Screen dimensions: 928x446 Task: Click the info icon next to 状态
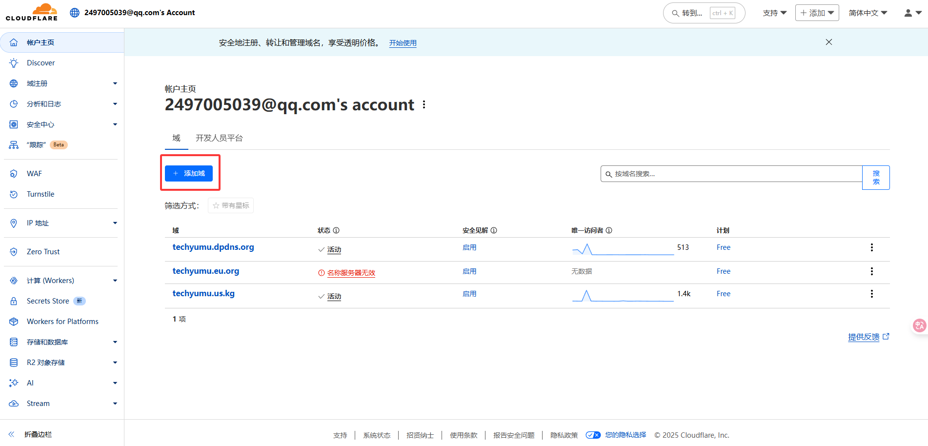(336, 230)
